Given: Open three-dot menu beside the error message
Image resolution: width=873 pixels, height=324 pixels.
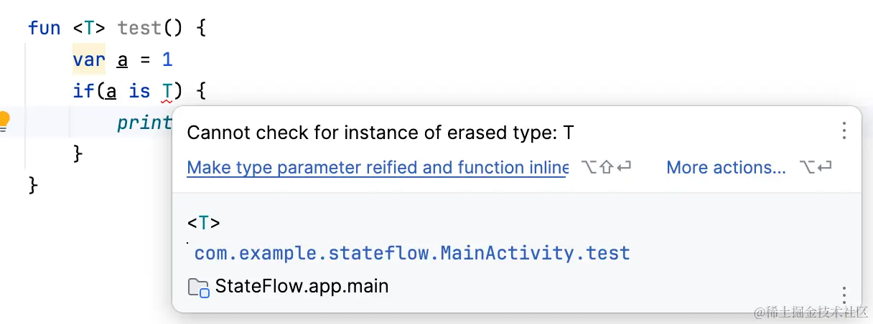Looking at the screenshot, I should tap(844, 130).
